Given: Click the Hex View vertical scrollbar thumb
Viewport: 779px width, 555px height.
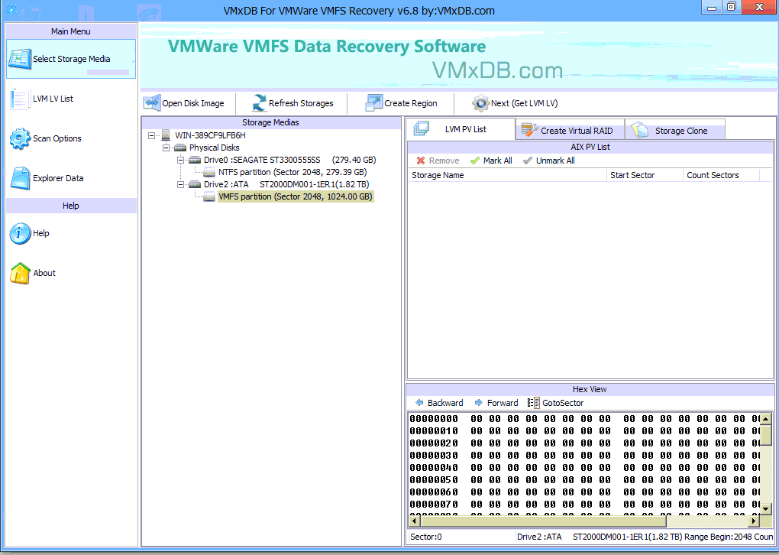Looking at the screenshot, I should click(x=765, y=435).
